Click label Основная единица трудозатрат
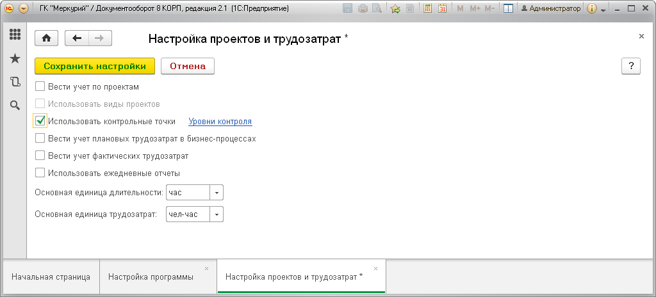 [x=96, y=214]
